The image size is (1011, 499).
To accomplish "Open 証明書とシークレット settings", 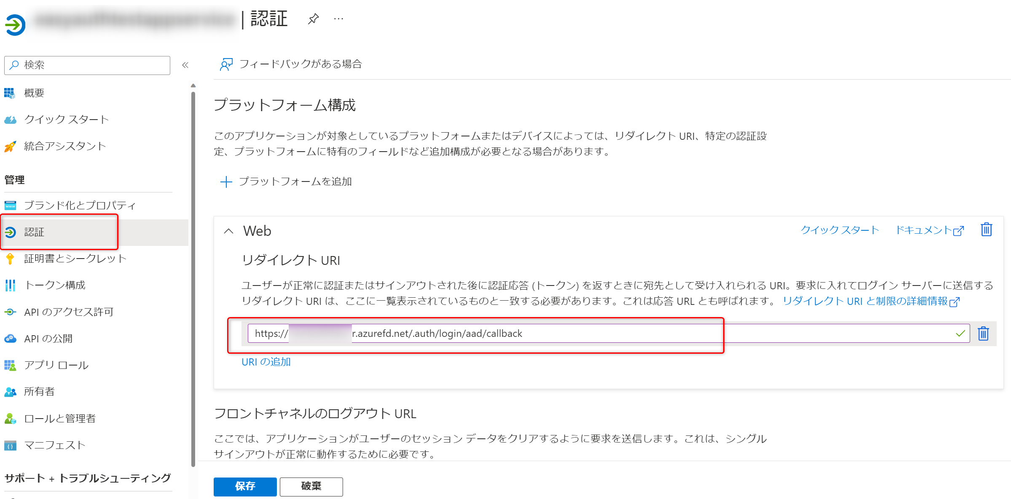I will pos(75,259).
